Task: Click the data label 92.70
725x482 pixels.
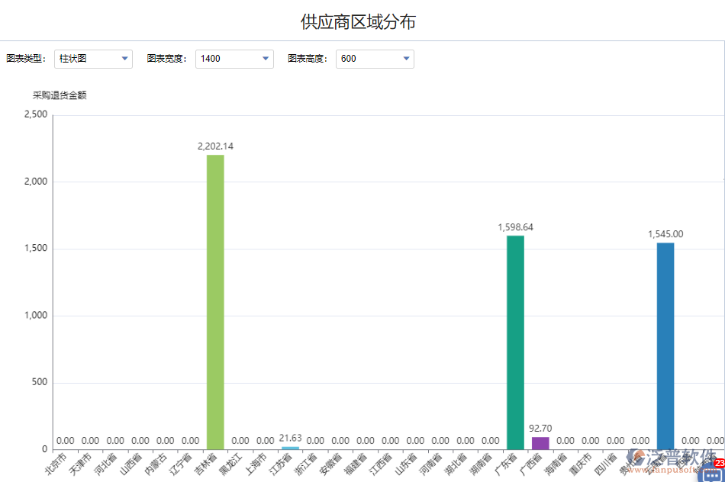Action: 540,429
